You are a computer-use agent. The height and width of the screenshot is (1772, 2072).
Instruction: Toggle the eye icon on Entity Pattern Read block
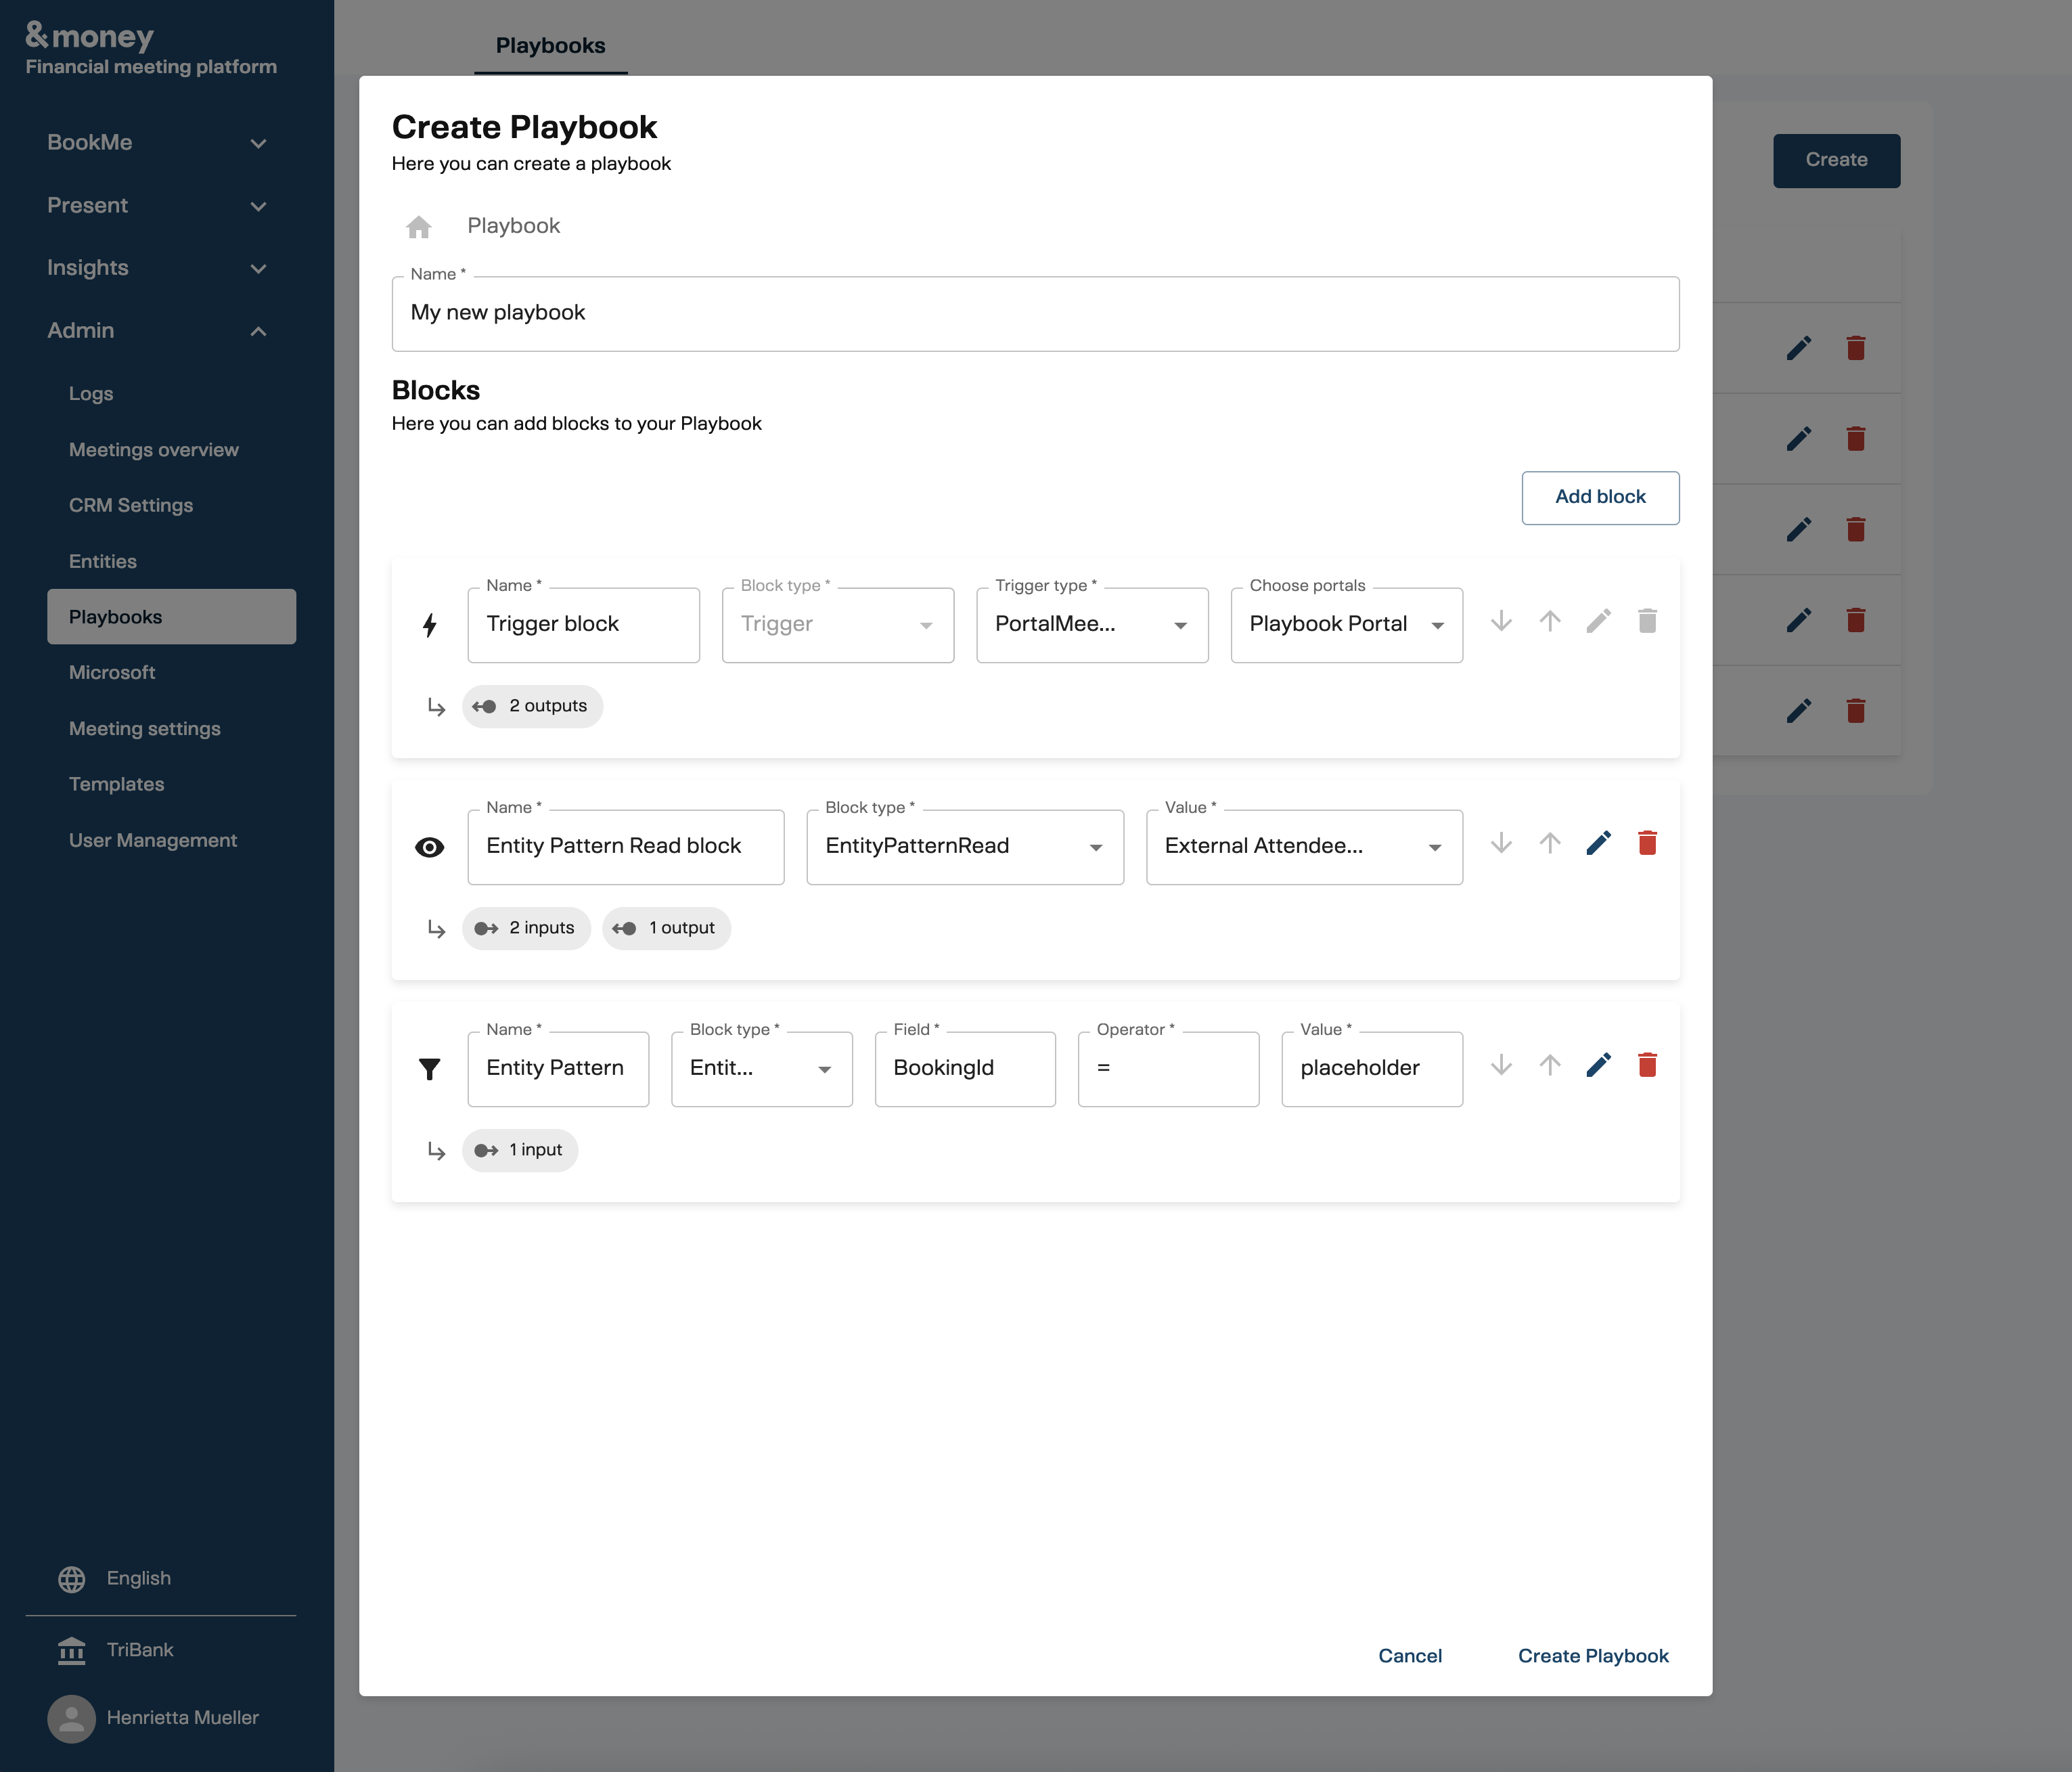430,846
